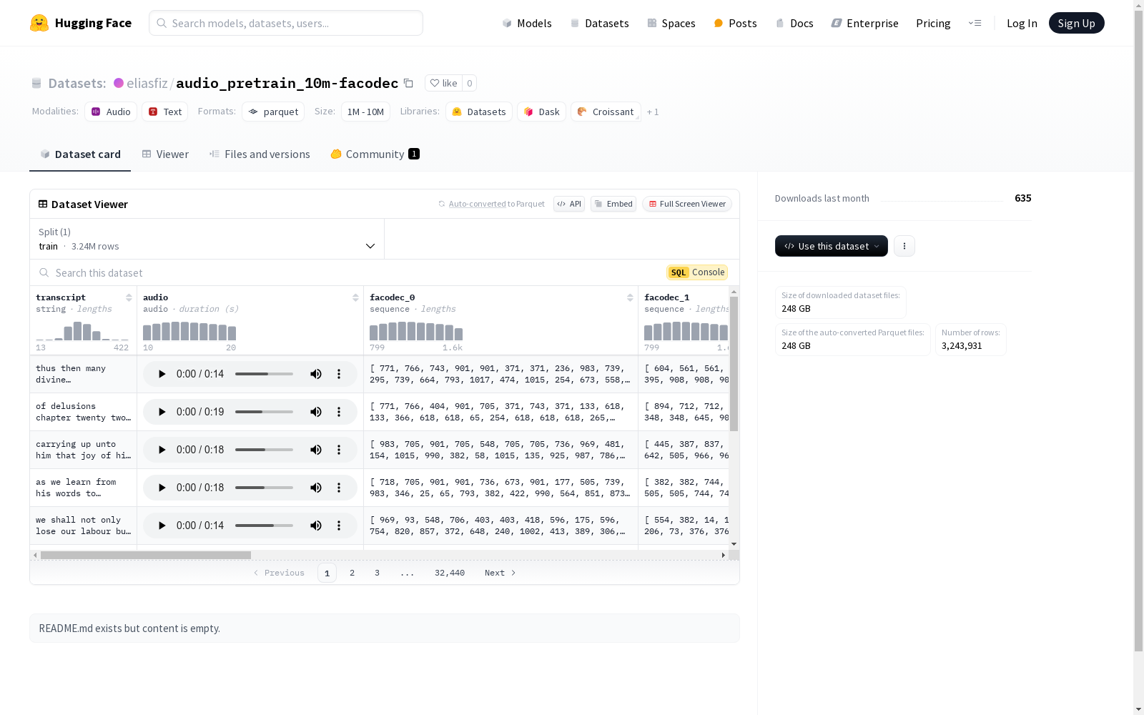Click the Audio modality tag
The height and width of the screenshot is (715, 1144).
click(x=111, y=112)
